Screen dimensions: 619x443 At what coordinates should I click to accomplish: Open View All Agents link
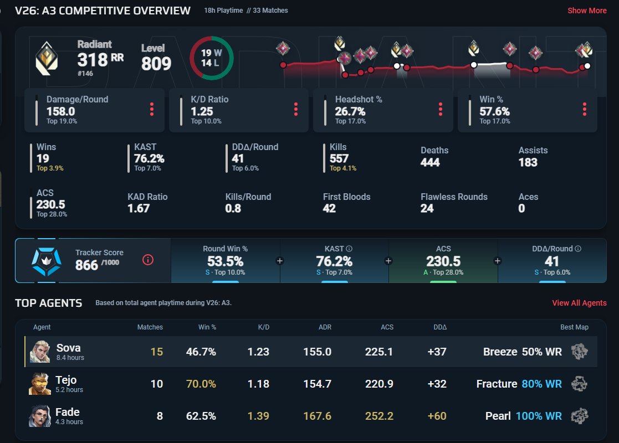point(579,303)
